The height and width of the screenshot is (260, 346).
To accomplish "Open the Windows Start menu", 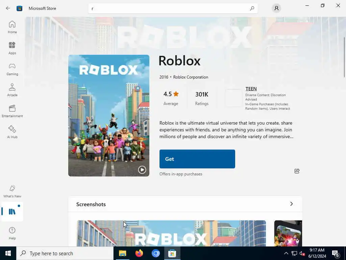I will click(x=8, y=253).
